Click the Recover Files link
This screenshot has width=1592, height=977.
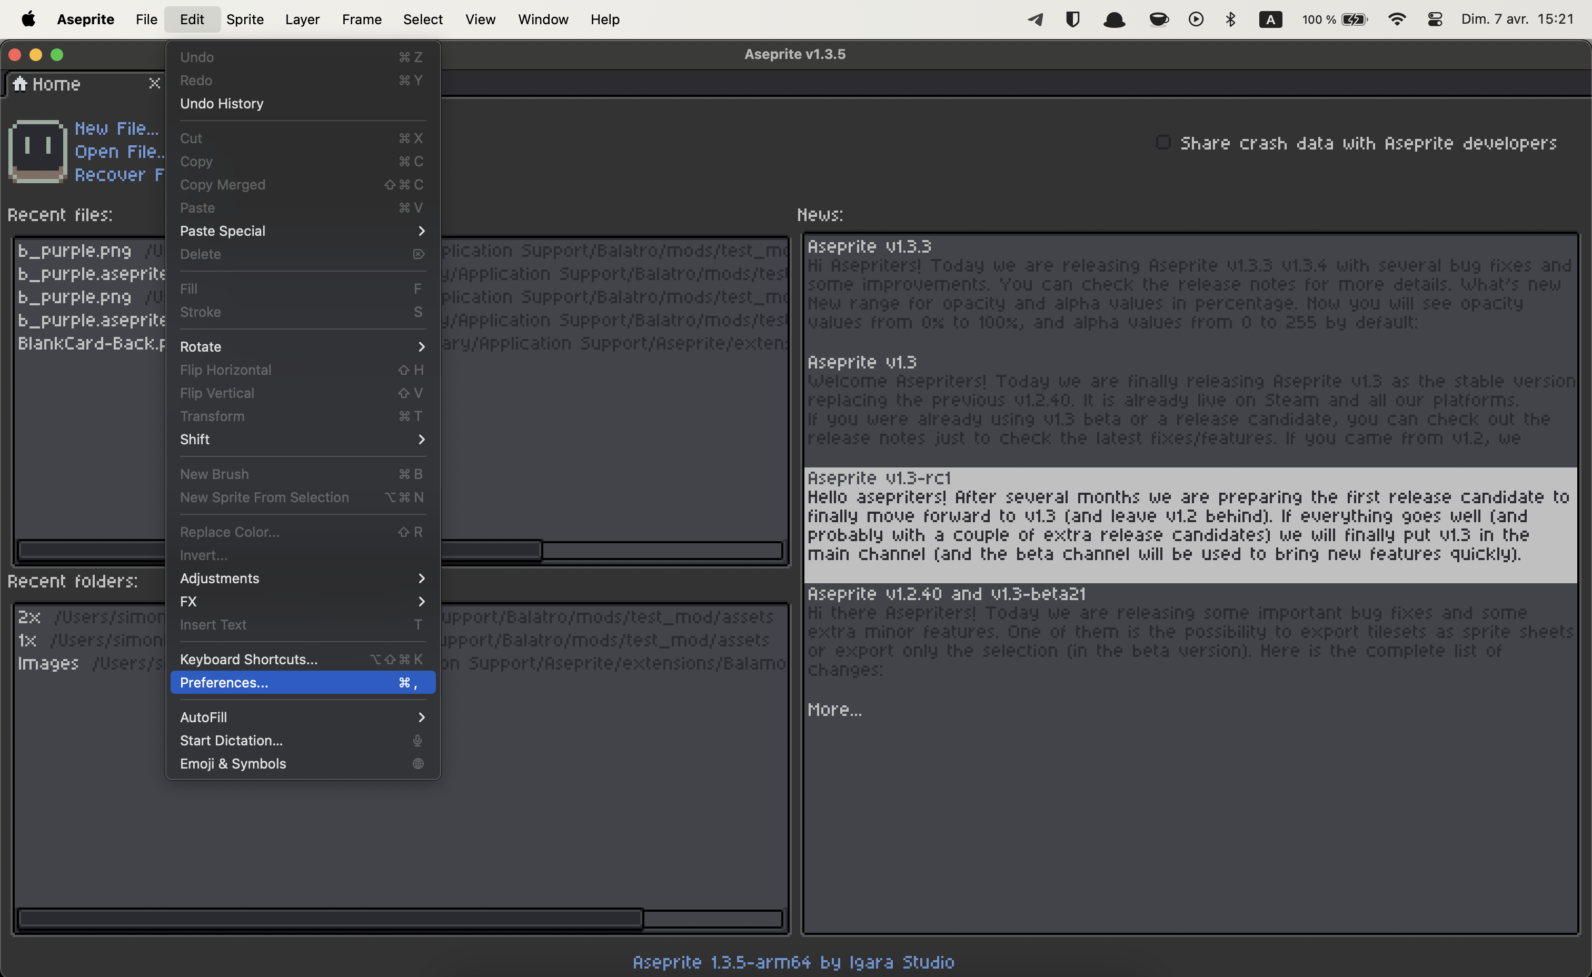(x=120, y=175)
